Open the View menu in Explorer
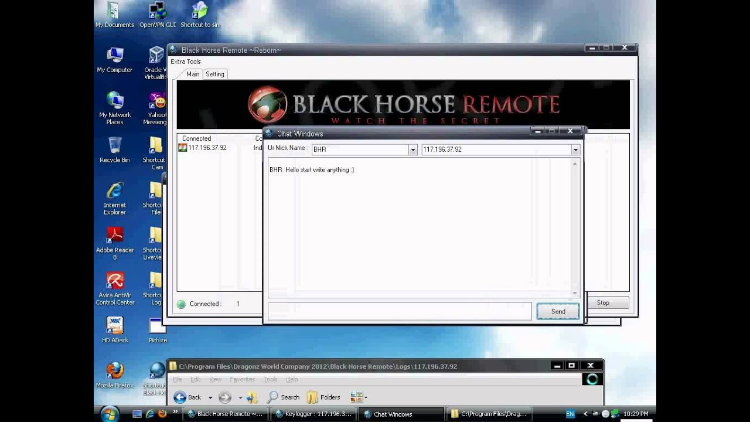This screenshot has height=422, width=750. [x=216, y=379]
